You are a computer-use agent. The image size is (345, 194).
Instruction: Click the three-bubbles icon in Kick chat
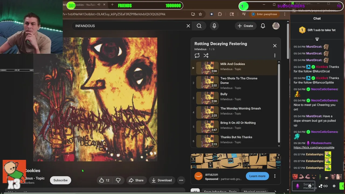(320, 186)
